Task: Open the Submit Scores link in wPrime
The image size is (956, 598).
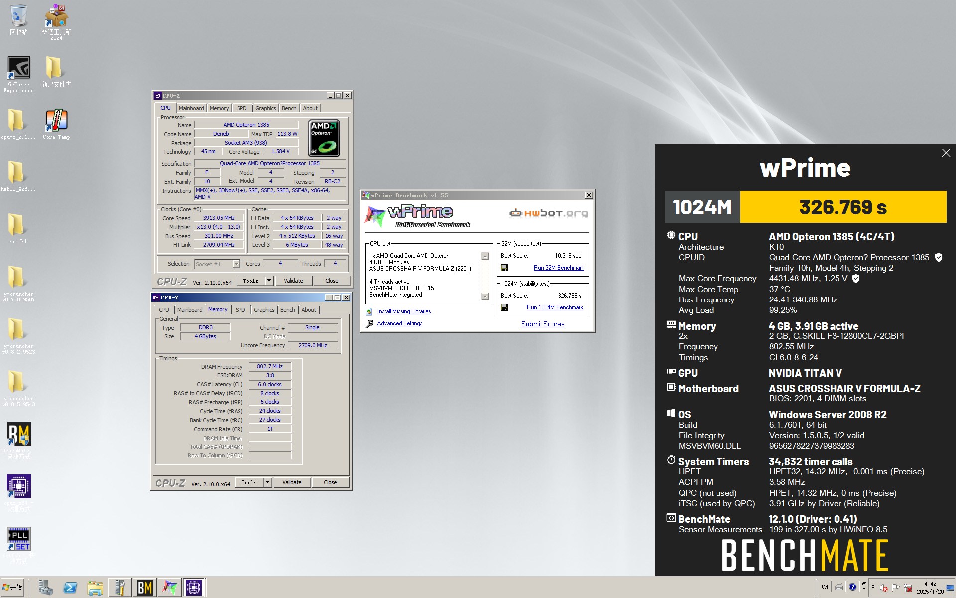Action: [x=543, y=324]
